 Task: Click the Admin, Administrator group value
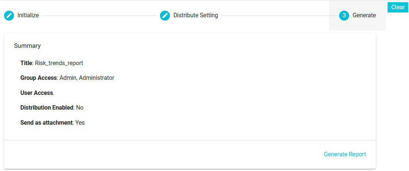tap(87, 78)
